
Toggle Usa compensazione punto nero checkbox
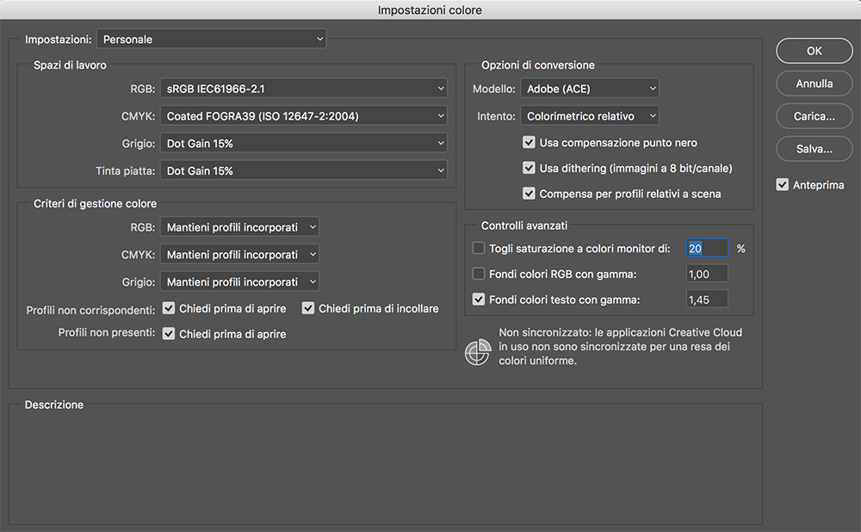pyautogui.click(x=530, y=143)
